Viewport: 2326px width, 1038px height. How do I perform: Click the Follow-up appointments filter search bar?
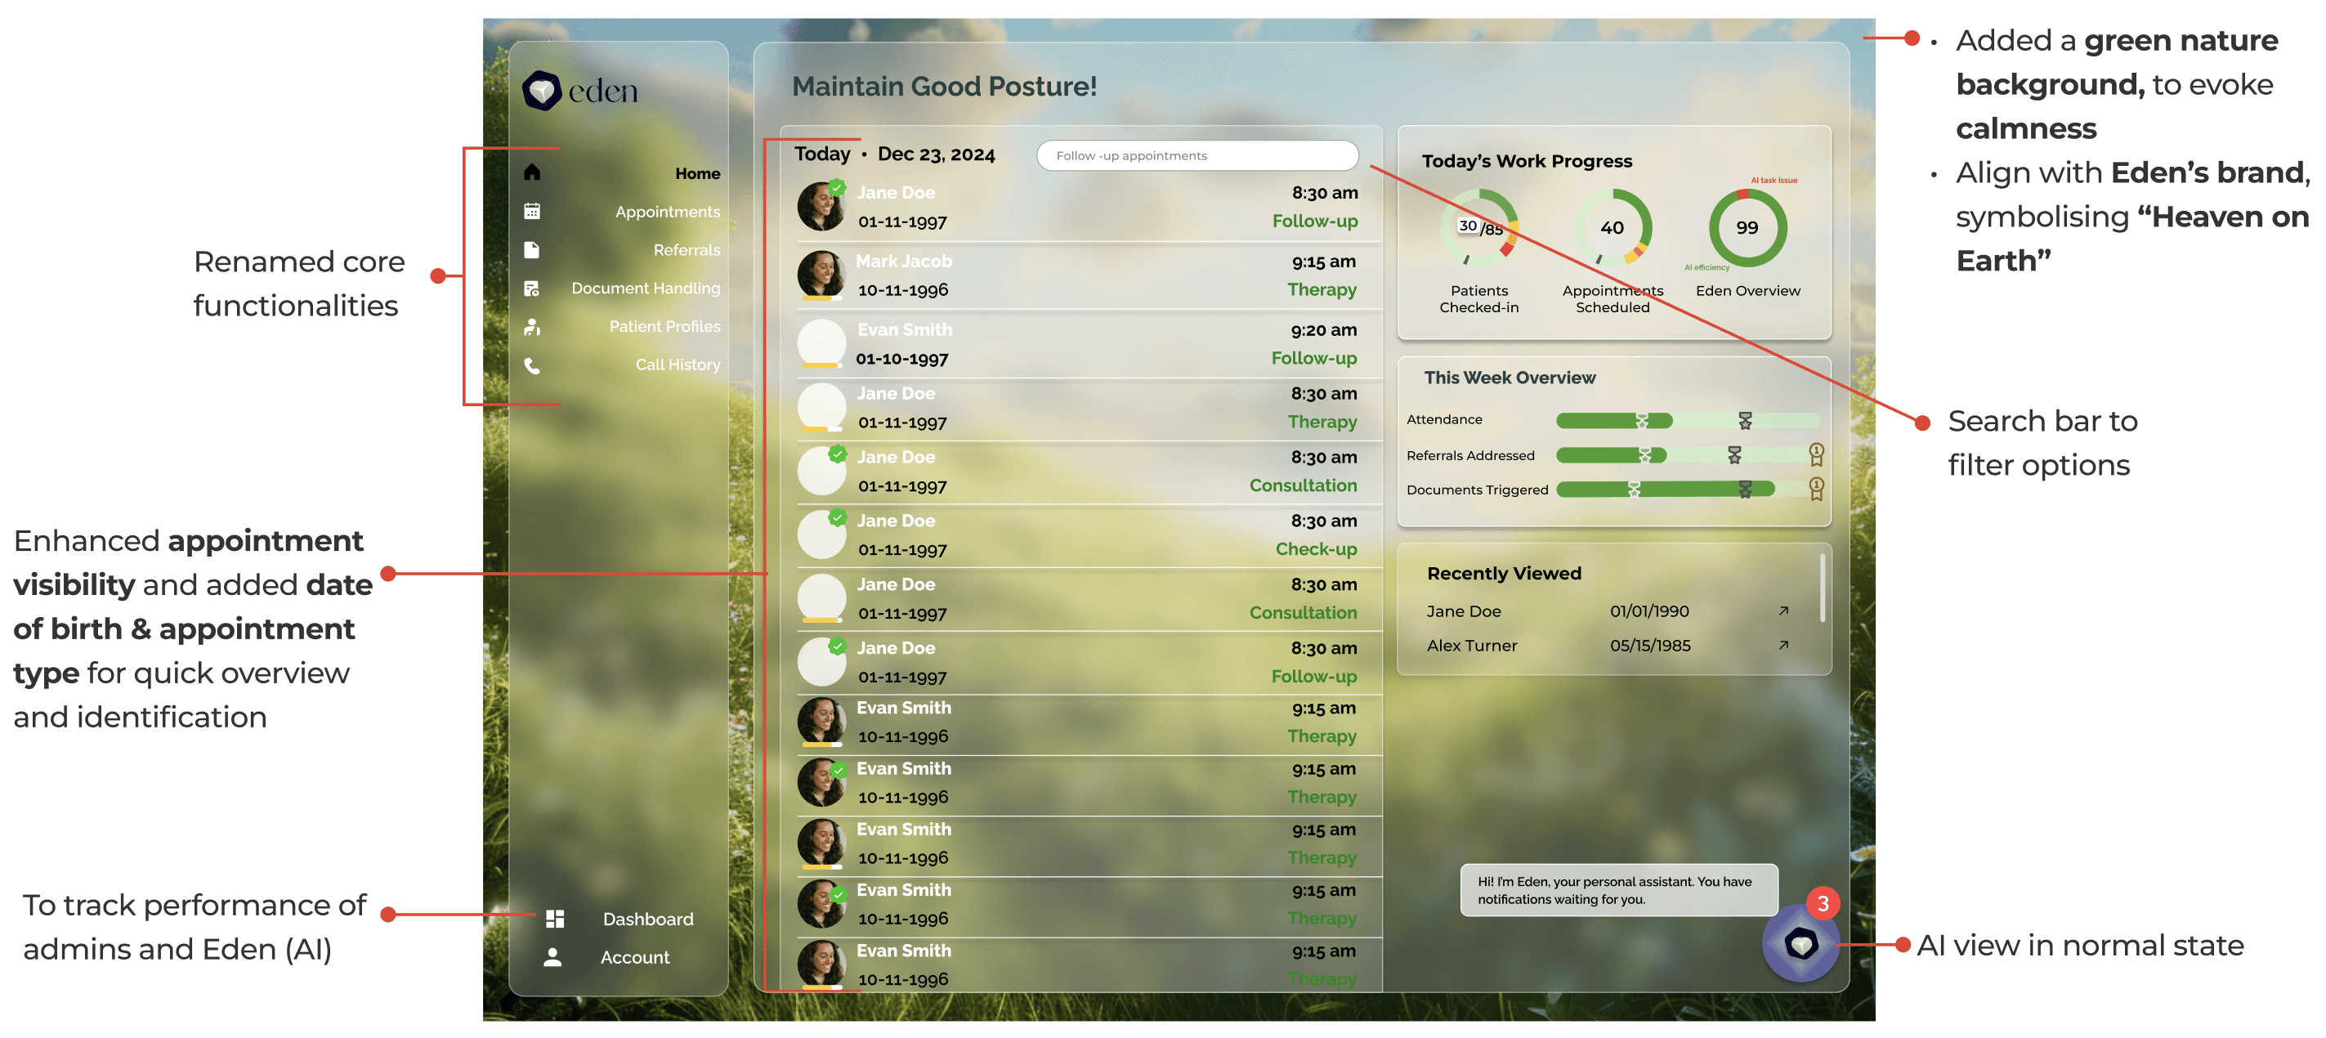pyautogui.click(x=1197, y=155)
